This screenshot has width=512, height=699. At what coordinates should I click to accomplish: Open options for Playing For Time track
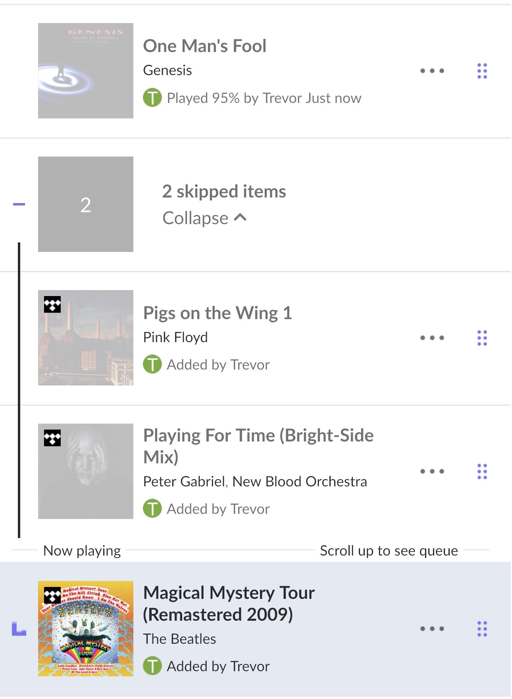click(x=432, y=472)
